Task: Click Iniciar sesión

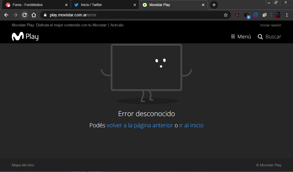Action: point(271,25)
